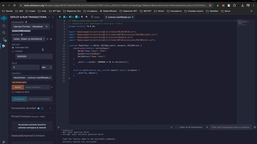Go back with browser back arrow

pyautogui.click(x=4, y=5)
